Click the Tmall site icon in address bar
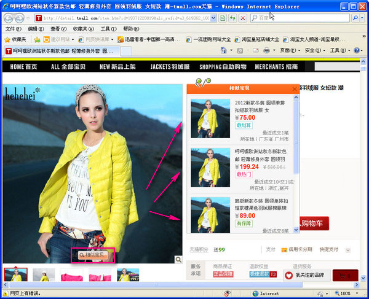This screenshot has width=369, height=299. click(x=39, y=18)
